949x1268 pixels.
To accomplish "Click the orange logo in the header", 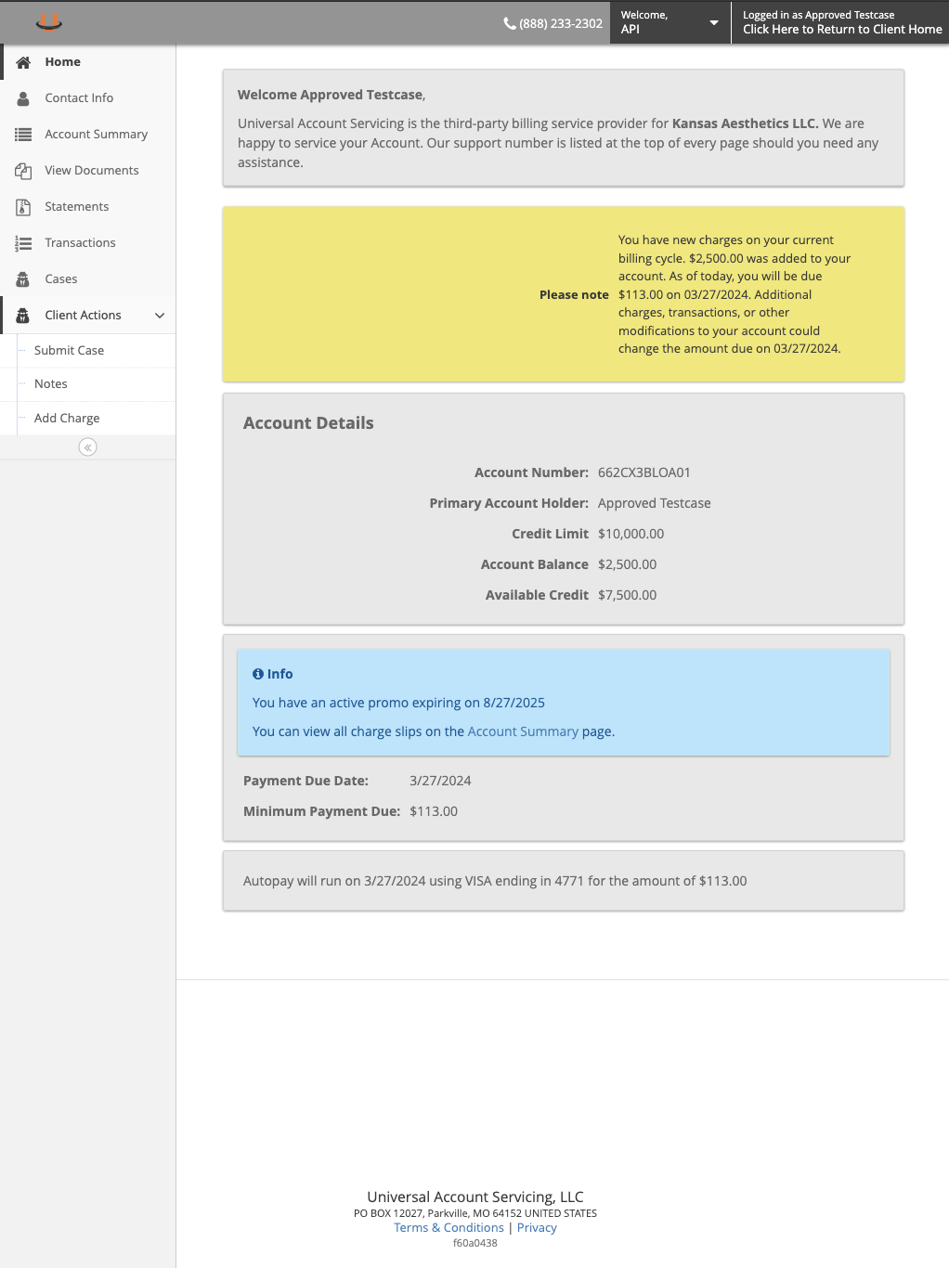I will tap(49, 21).
